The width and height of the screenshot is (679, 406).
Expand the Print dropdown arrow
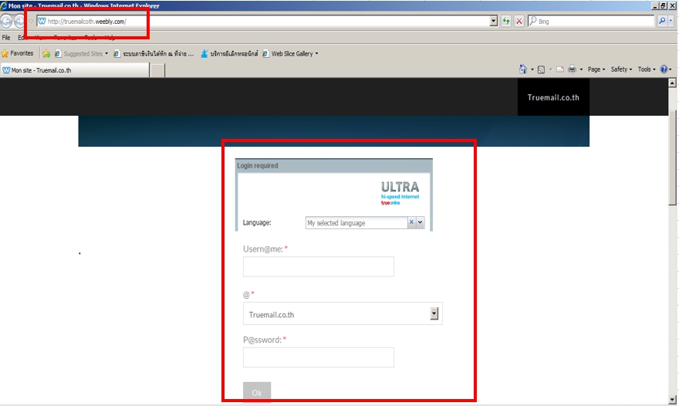(x=581, y=69)
